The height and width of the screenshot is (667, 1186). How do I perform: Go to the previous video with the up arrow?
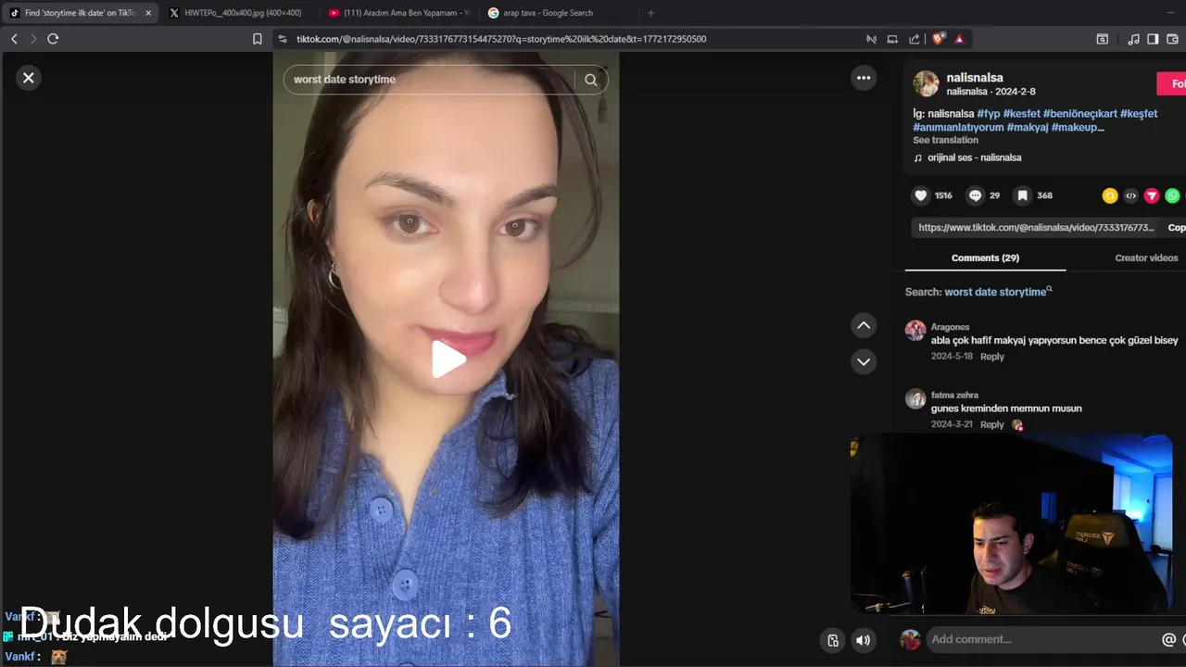864,325
